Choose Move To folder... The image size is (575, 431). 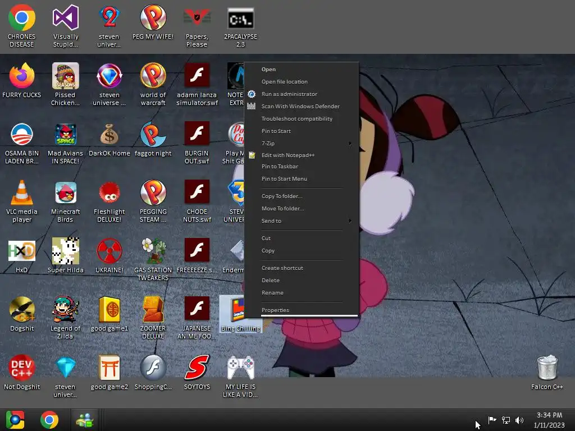coord(302,209)
